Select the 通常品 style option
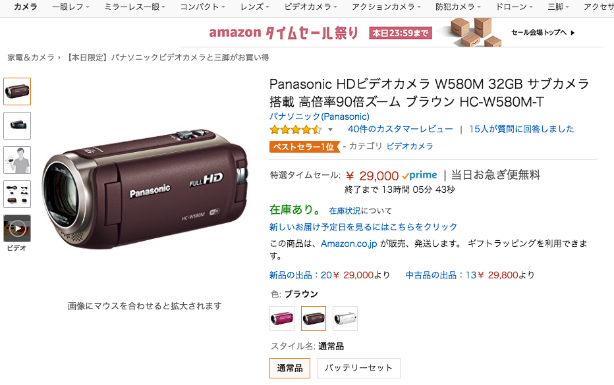614x385 pixels. click(x=290, y=368)
